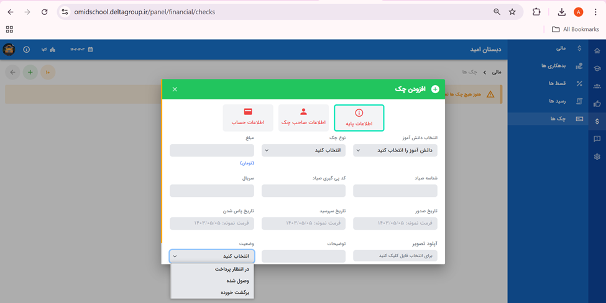The height and width of the screenshot is (303, 606).
Task: Click the تاریخ پاس شدن date field
Action: pyautogui.click(x=212, y=223)
